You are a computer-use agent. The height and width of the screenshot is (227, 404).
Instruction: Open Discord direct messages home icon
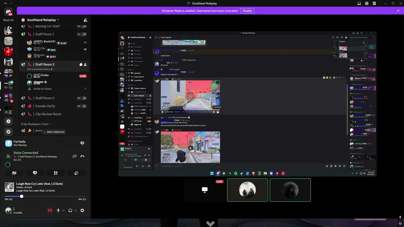[x=9, y=12]
